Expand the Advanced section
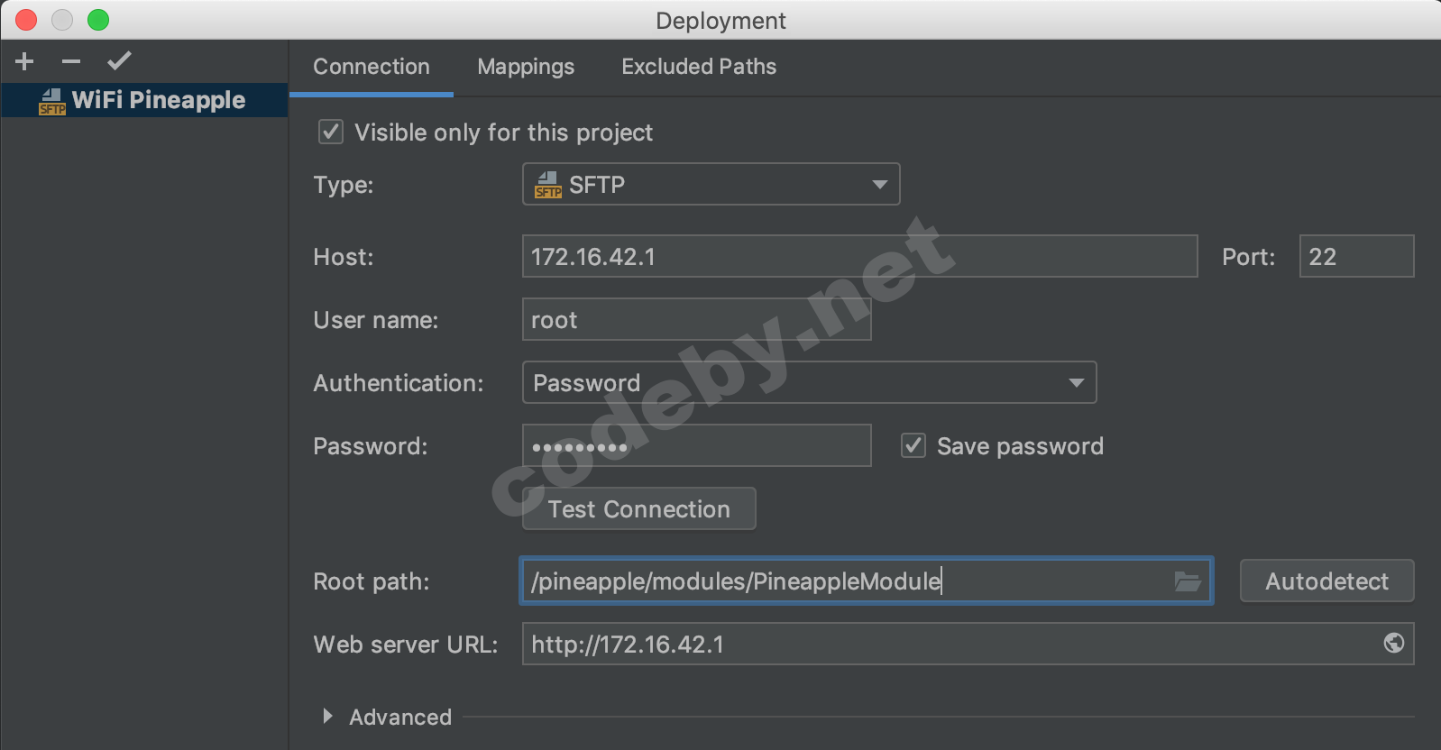Image resolution: width=1441 pixels, height=750 pixels. (328, 717)
